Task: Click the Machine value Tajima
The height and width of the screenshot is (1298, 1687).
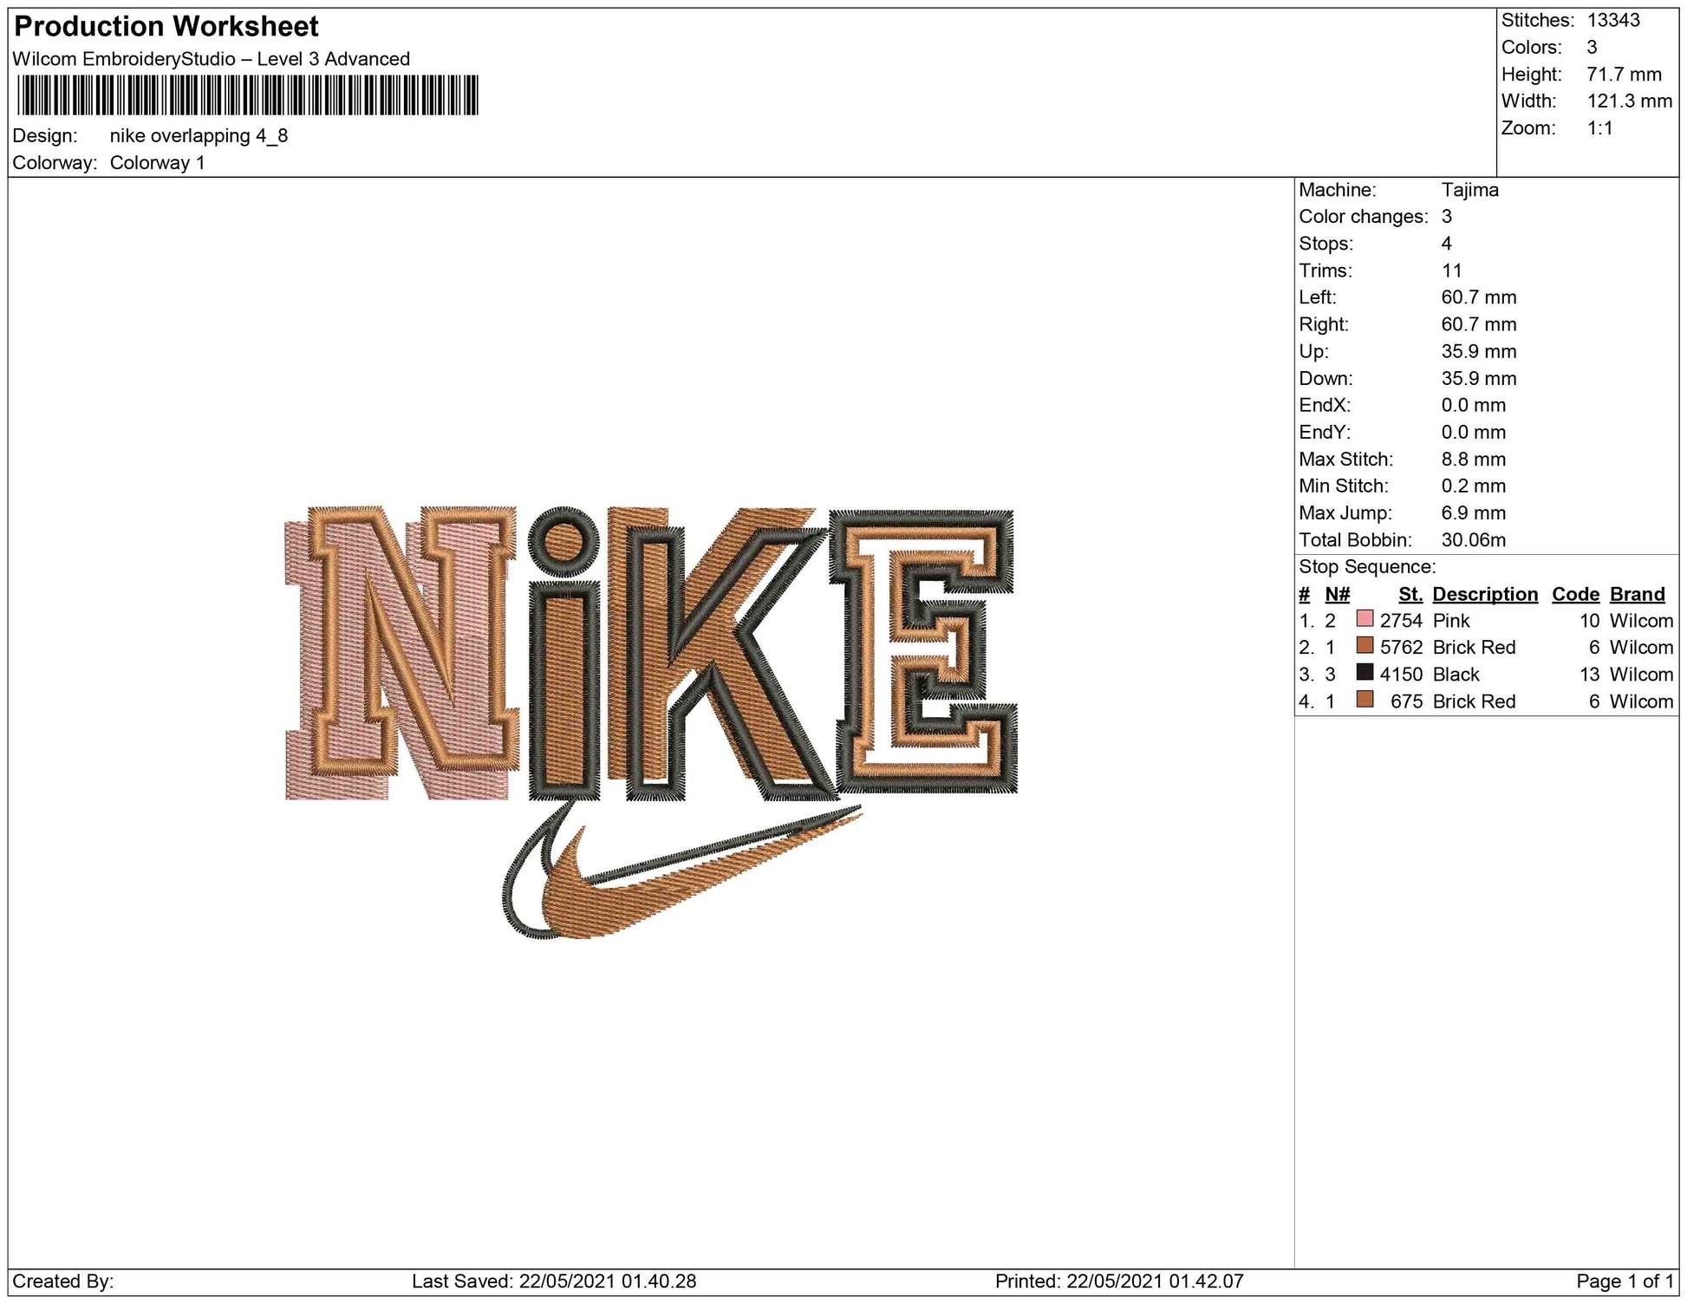Action: point(1469,190)
